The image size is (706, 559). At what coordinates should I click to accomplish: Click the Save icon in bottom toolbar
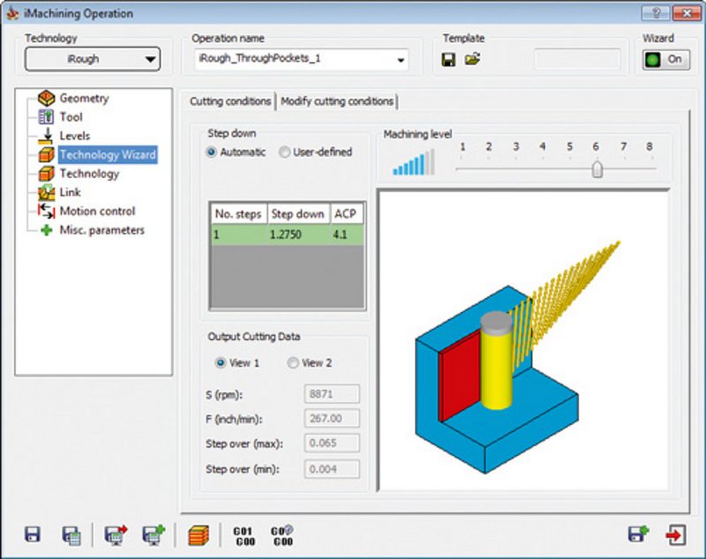click(x=32, y=534)
